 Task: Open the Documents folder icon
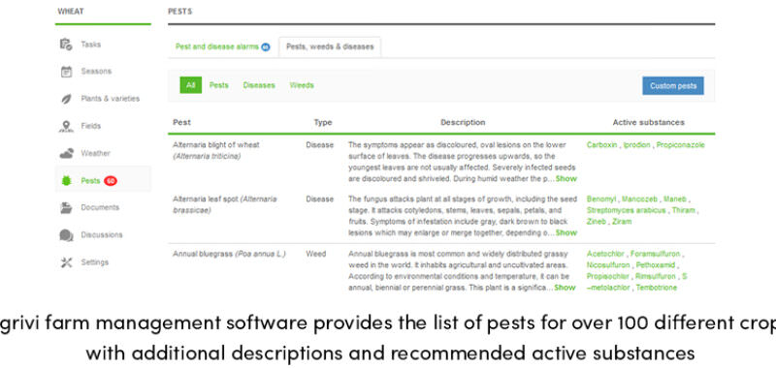[66, 208]
